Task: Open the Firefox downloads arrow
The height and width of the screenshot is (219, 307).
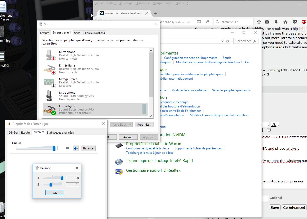Action: (x=276, y=22)
